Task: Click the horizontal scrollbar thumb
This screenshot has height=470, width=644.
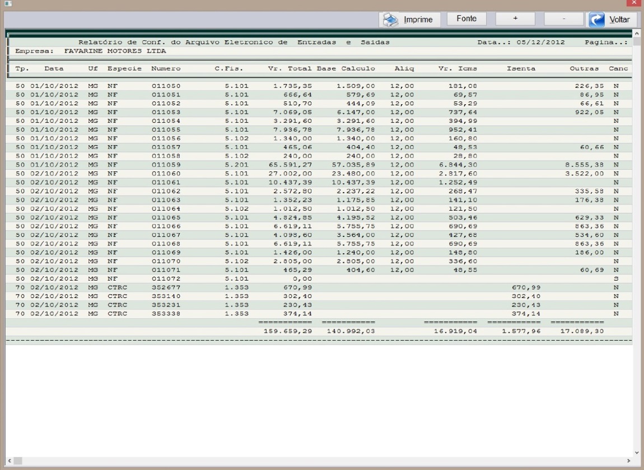Action: (x=18, y=460)
